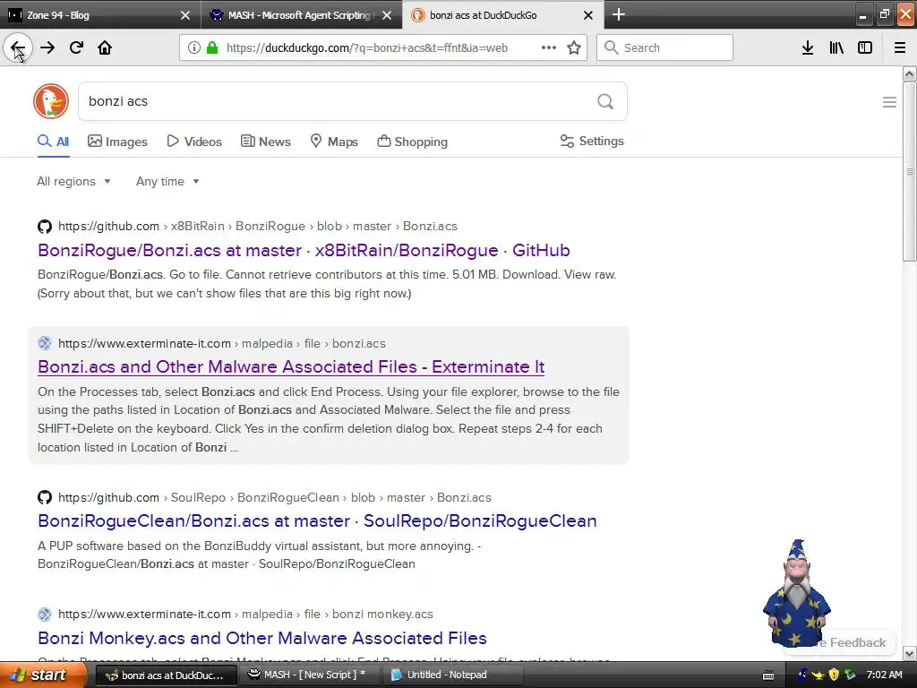This screenshot has height=688, width=917.
Task: Open DuckDuckGo side menu lines
Action: point(889,102)
